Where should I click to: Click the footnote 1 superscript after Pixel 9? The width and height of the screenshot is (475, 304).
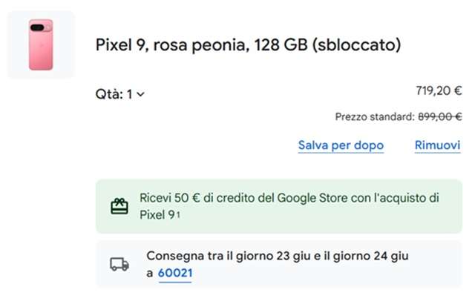pos(178,214)
